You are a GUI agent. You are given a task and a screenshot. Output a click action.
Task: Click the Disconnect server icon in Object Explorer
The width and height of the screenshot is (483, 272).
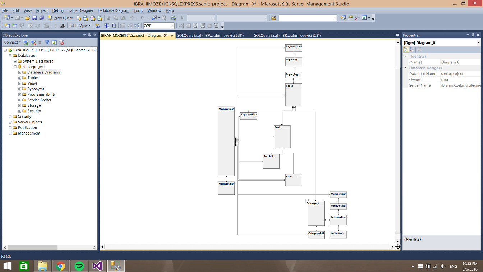[x=33, y=42]
